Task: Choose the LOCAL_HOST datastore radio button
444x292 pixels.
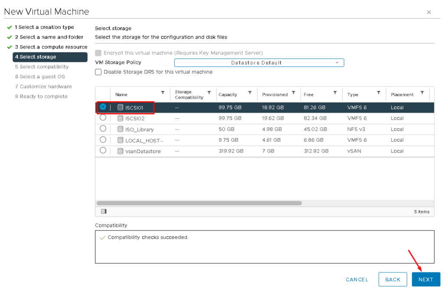Action: [x=103, y=140]
